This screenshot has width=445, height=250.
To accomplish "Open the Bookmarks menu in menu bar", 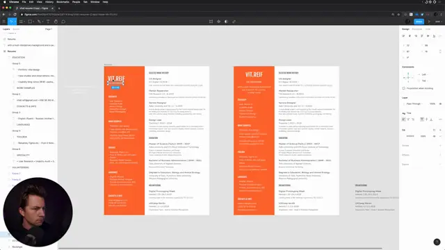I will (63, 2).
